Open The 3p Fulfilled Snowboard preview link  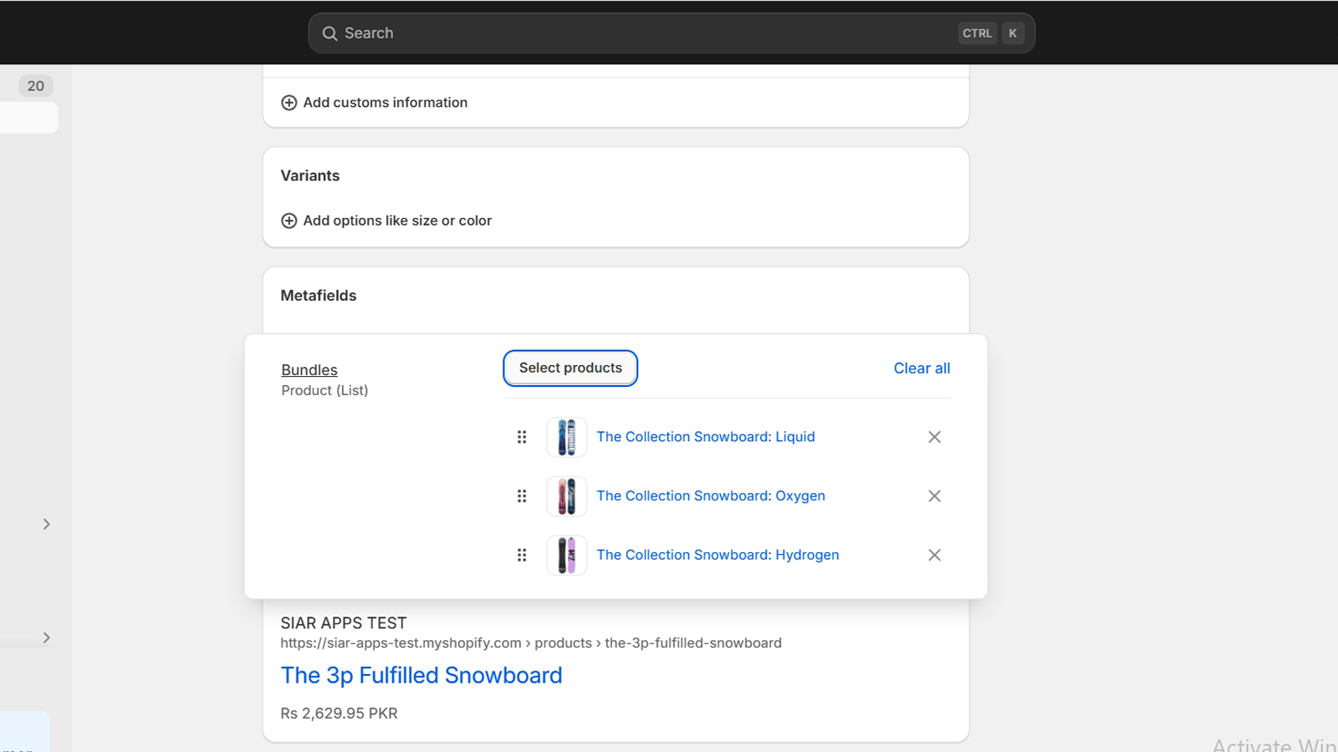pos(421,675)
